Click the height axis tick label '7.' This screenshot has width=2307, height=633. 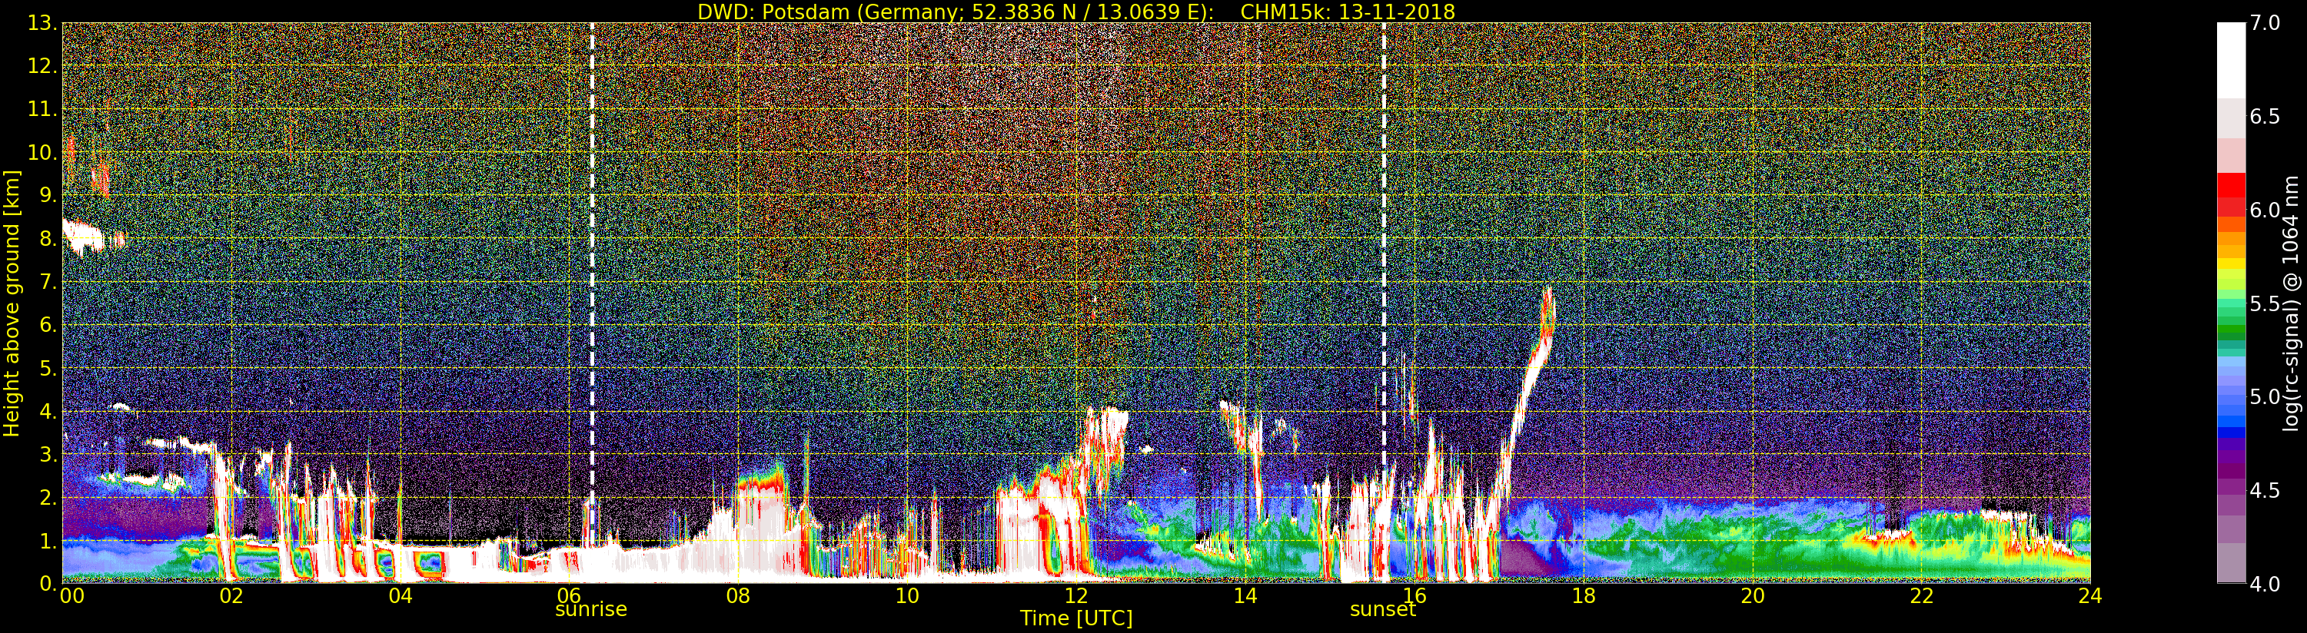[x=48, y=282]
